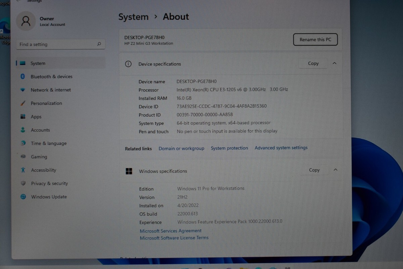Click the Gaming controller icon
Screen dimensions: 403x269
tap(23, 157)
